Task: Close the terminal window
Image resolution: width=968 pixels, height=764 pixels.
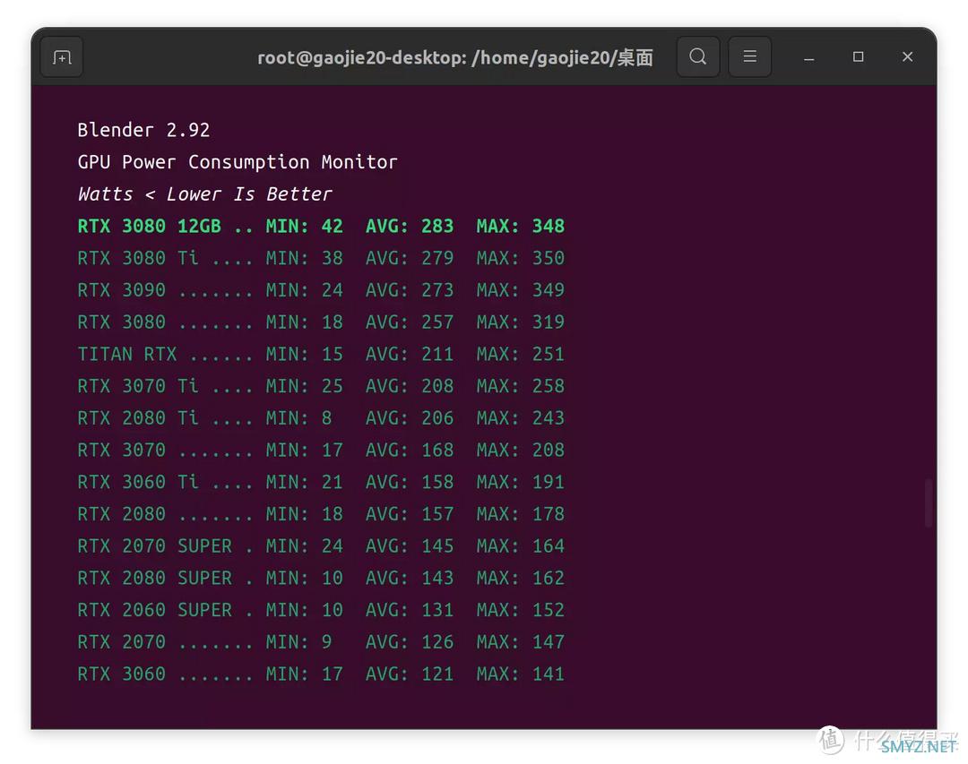Action: pos(907,57)
